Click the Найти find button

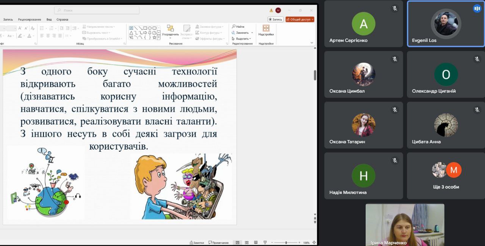click(x=238, y=26)
